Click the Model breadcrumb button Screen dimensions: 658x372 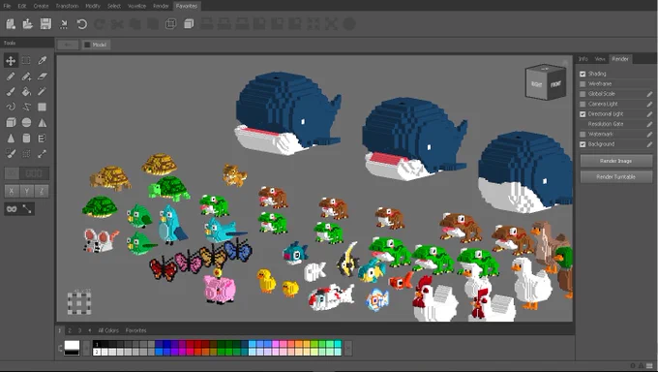pos(96,45)
